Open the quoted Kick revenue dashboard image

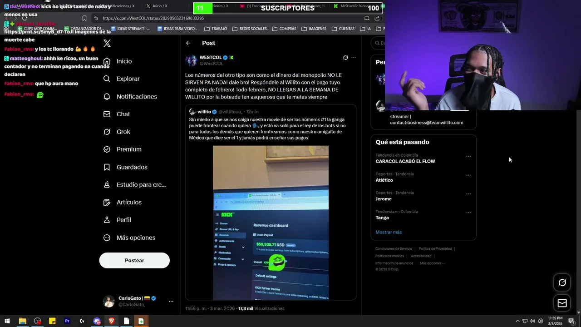tap(271, 223)
